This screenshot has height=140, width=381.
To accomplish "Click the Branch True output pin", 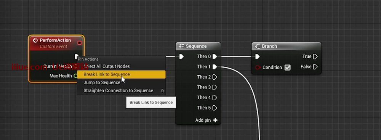I will (315, 56).
